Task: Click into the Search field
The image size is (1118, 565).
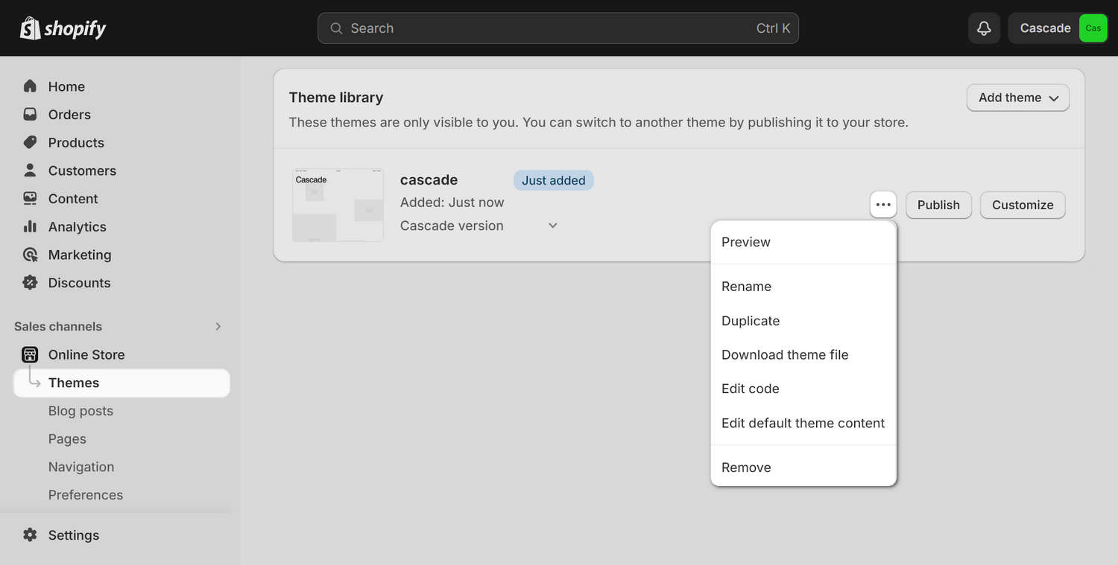Action: 558,28
